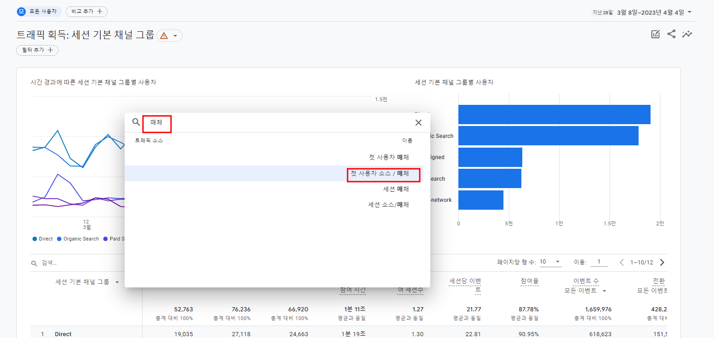714x338 pixels.
Task: Click the 52,763 total value
Action: 183,309
